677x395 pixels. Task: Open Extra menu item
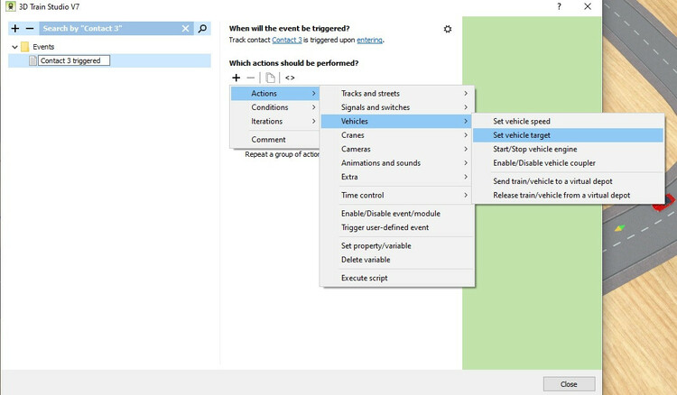click(x=397, y=177)
